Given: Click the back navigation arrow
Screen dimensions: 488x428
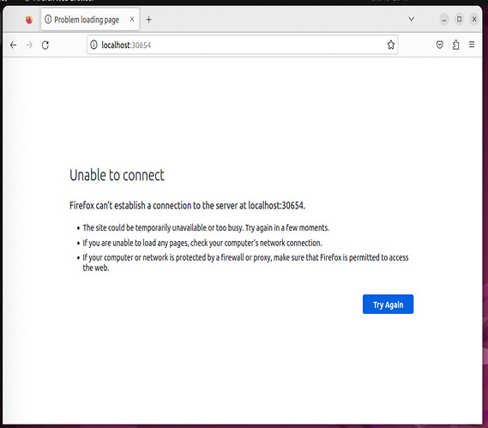Looking at the screenshot, I should (x=13, y=45).
